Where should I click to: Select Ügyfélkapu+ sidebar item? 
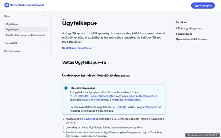(26, 29)
